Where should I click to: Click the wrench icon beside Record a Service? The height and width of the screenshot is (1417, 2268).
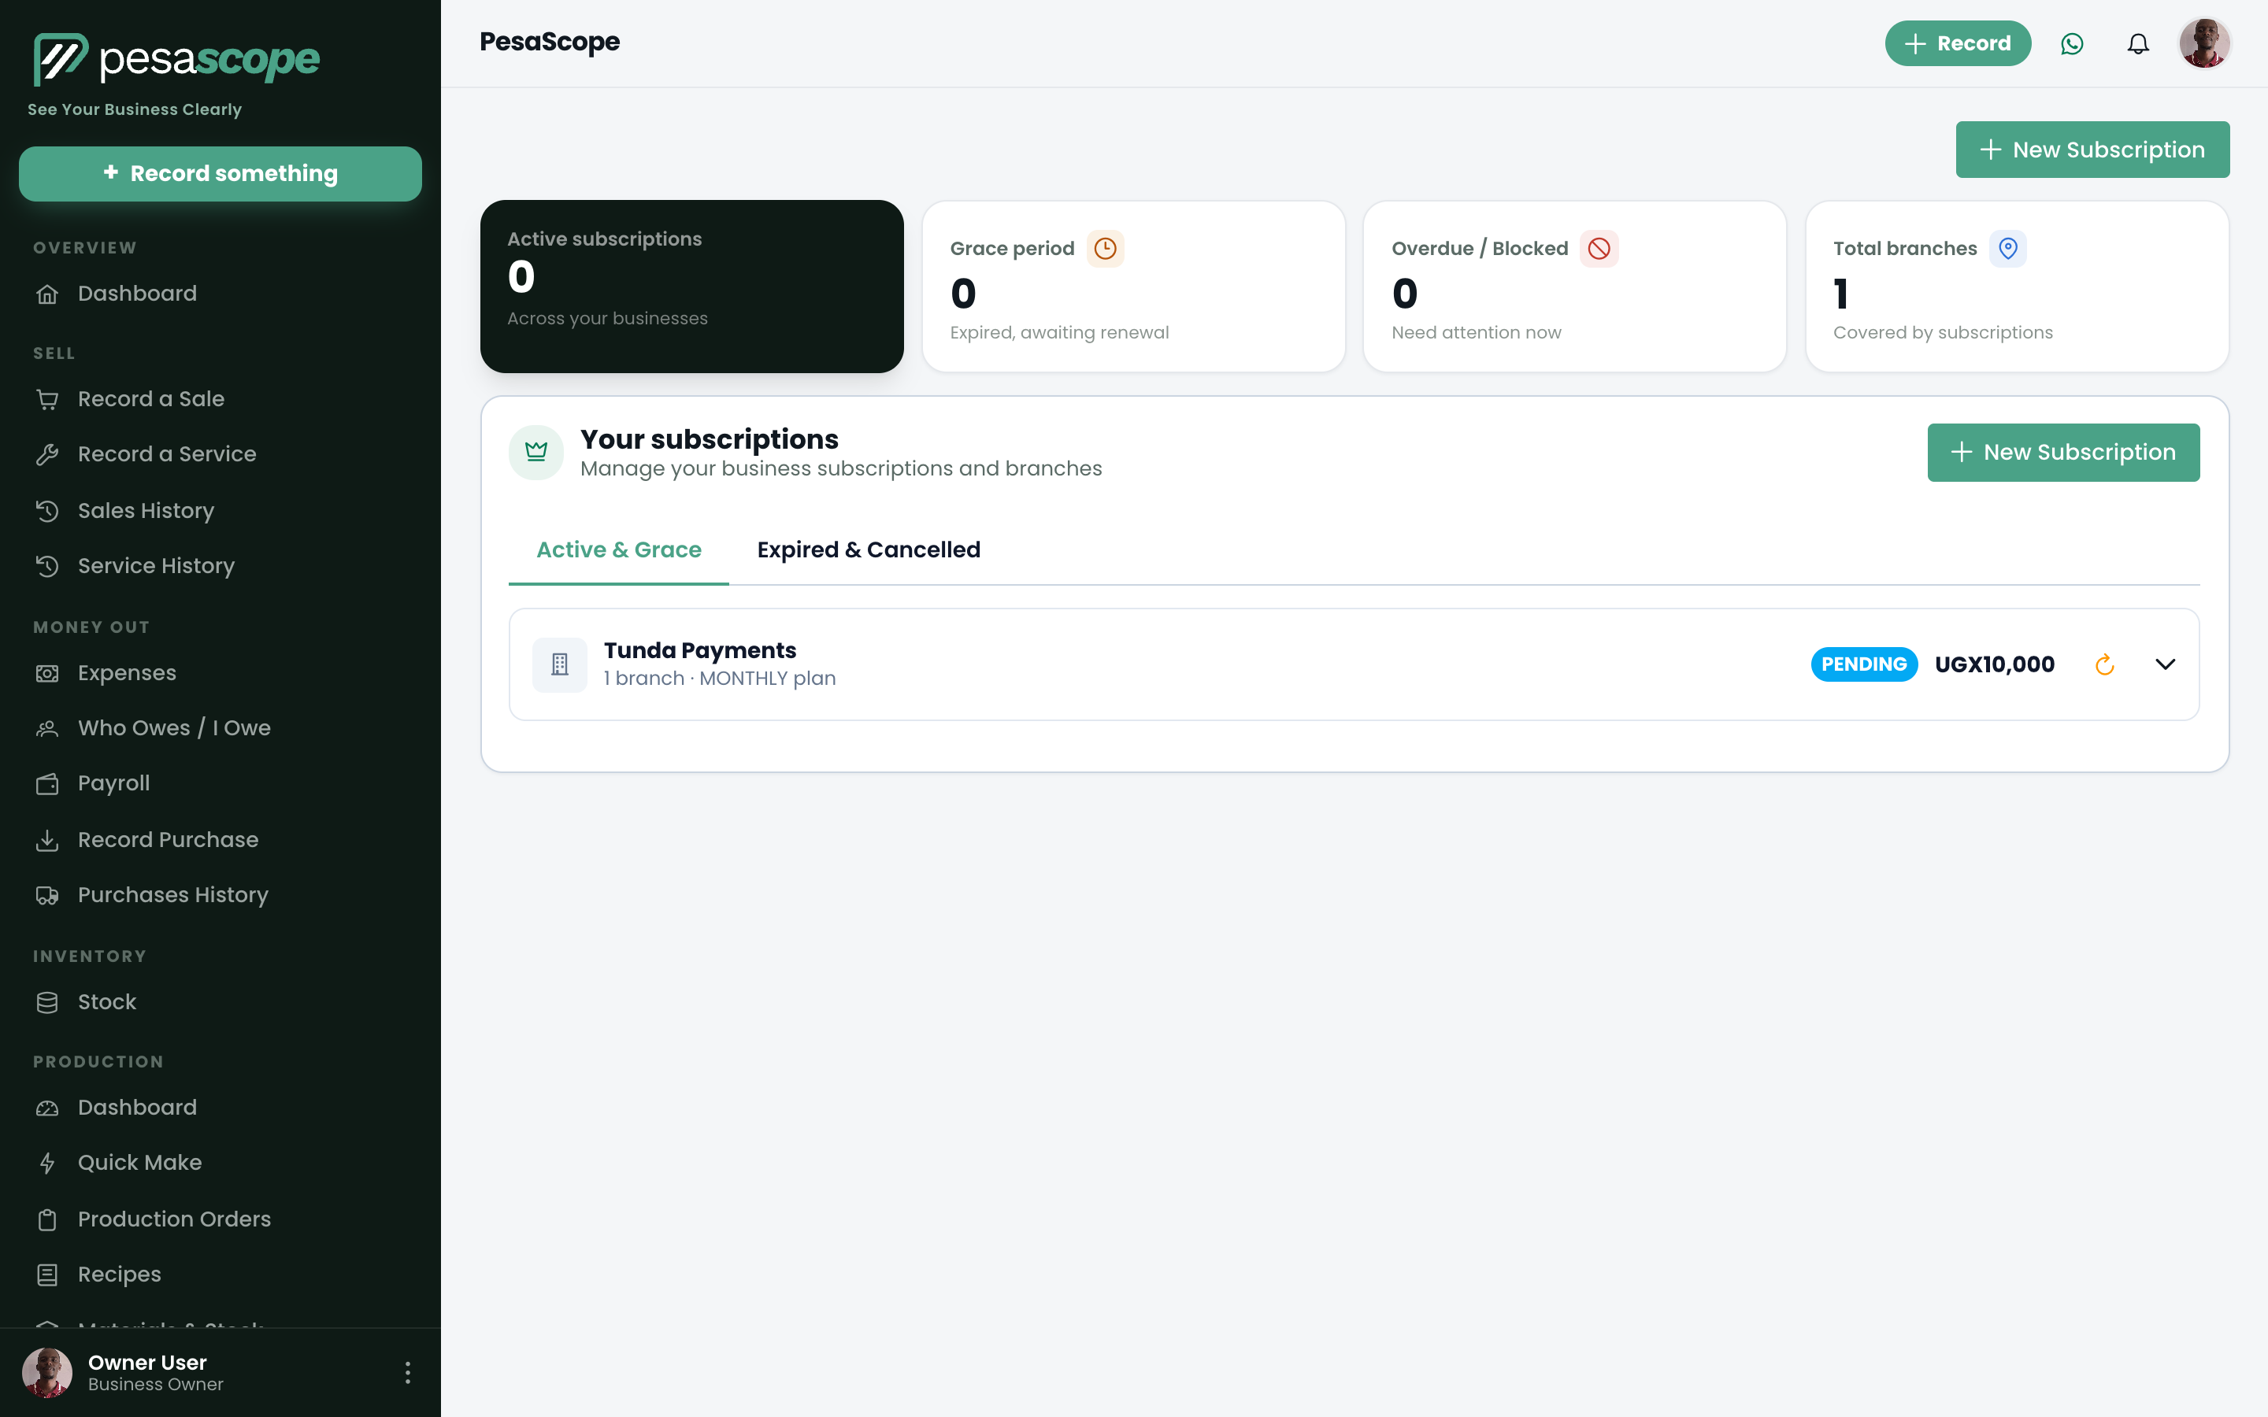point(47,454)
